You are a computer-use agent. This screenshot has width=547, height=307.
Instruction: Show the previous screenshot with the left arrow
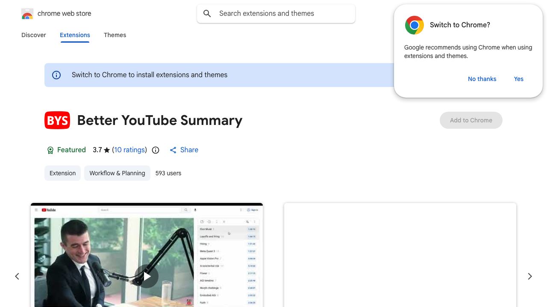click(17, 276)
